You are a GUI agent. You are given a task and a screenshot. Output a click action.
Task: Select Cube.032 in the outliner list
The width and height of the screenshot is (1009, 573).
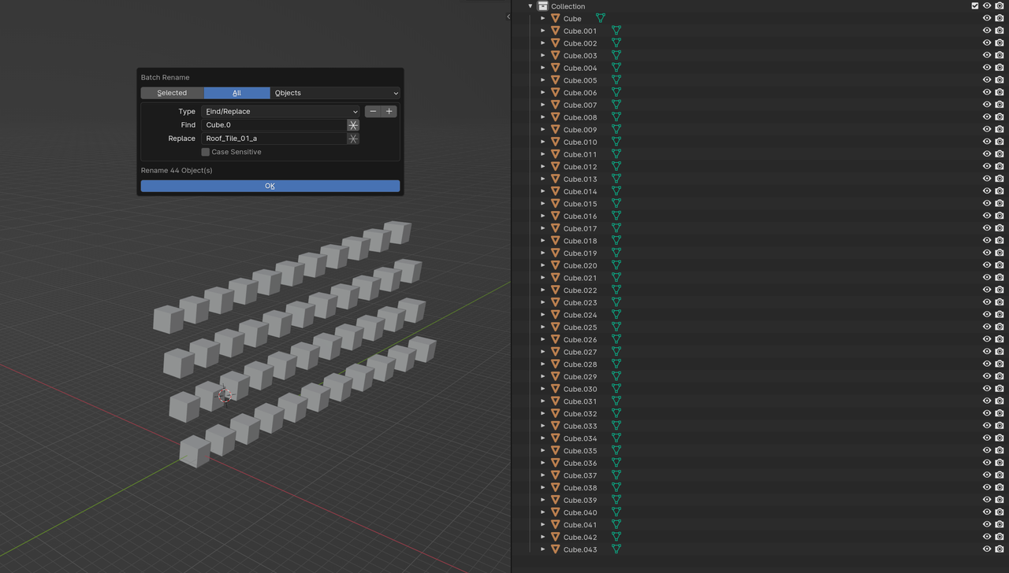pos(580,414)
